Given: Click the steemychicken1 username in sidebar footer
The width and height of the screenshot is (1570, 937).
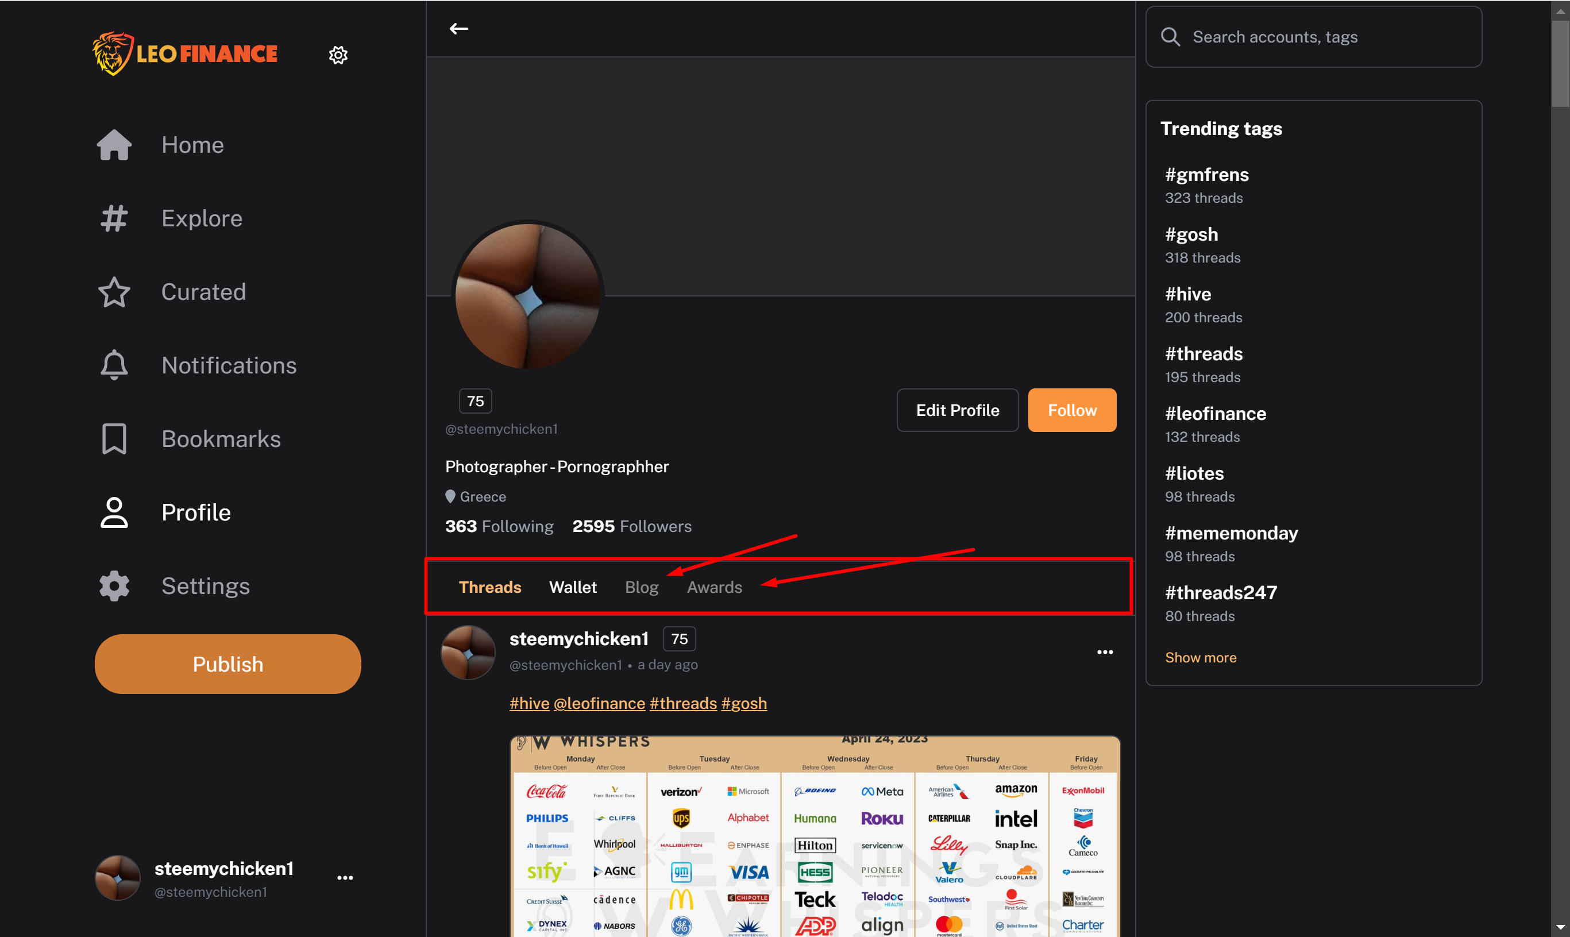Looking at the screenshot, I should point(224,869).
